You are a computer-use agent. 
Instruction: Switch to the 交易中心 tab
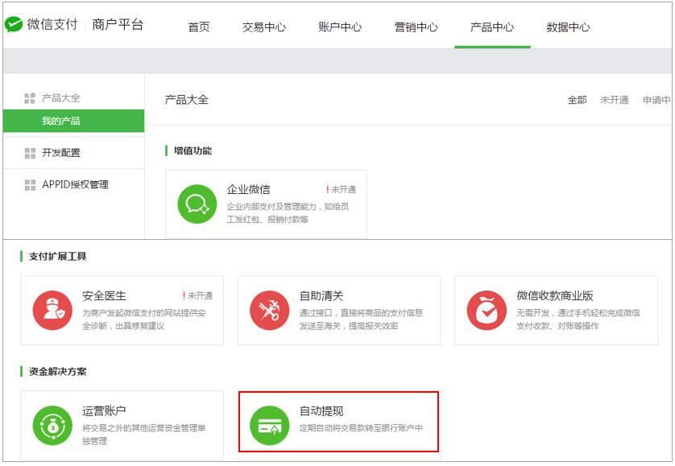[x=263, y=27]
